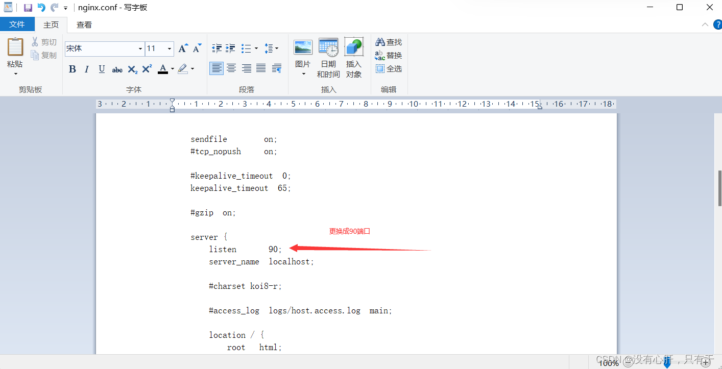Click the right indent marker on ruler
The height and width of the screenshot is (369, 722).
[540, 107]
